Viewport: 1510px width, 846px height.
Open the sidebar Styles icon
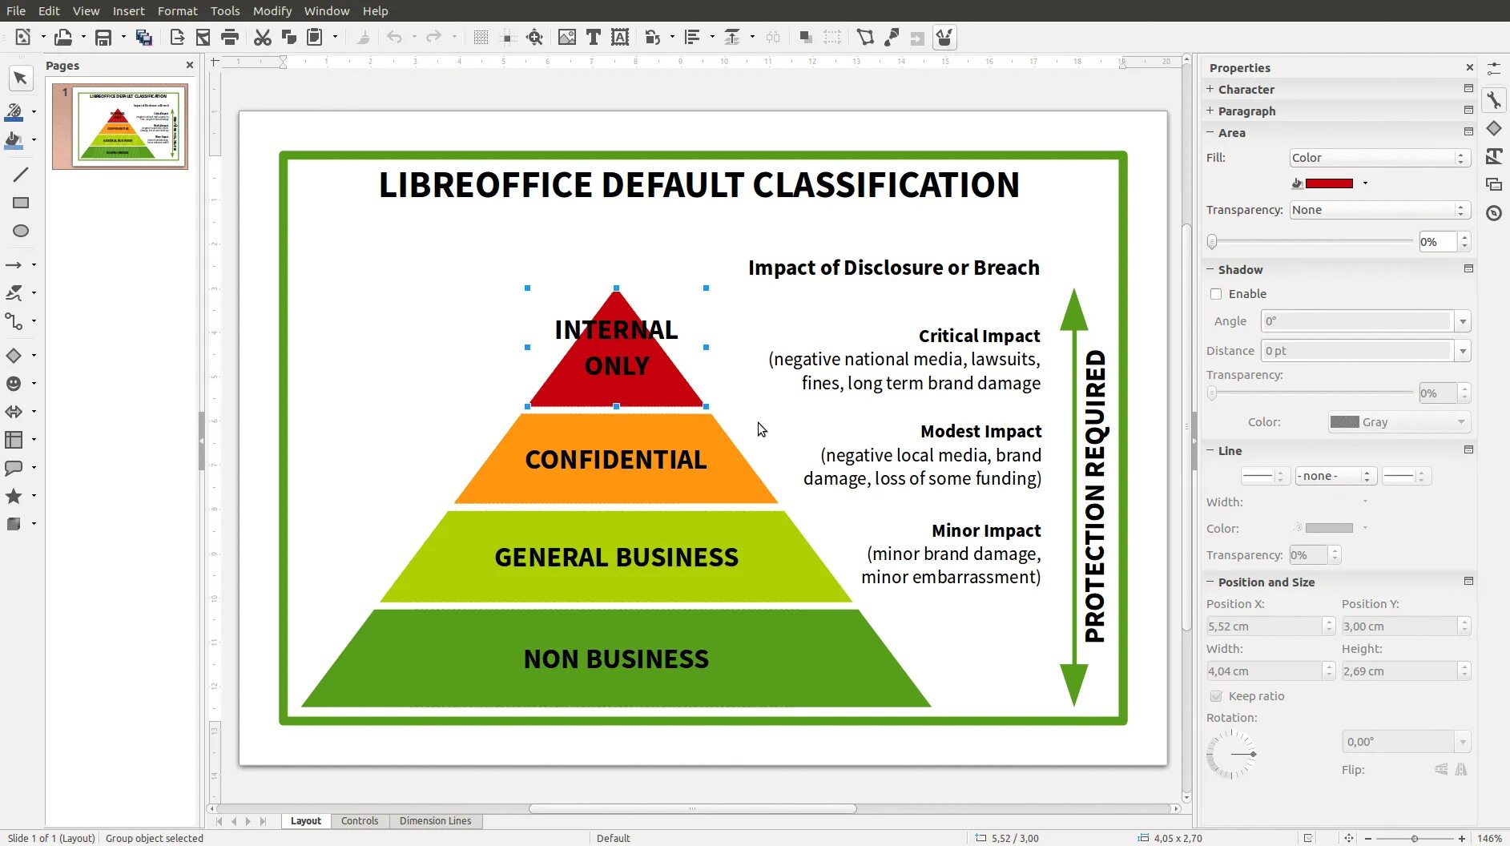click(1494, 156)
